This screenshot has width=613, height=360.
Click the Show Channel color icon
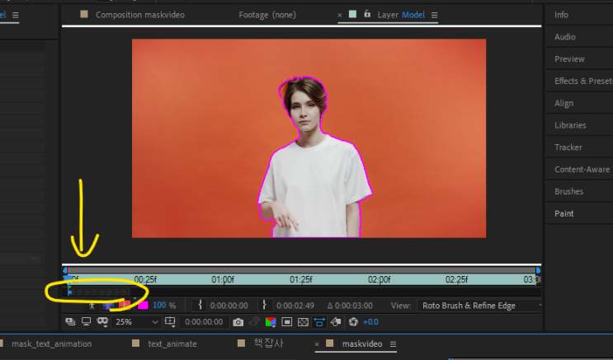coord(271,322)
